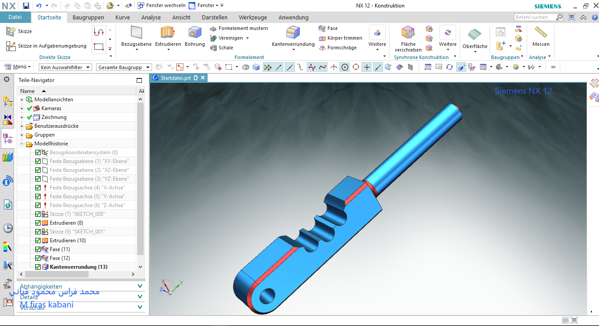Screen dimensions: 599x326
Task: Toggle the snap to arc center option
Action: (x=345, y=67)
